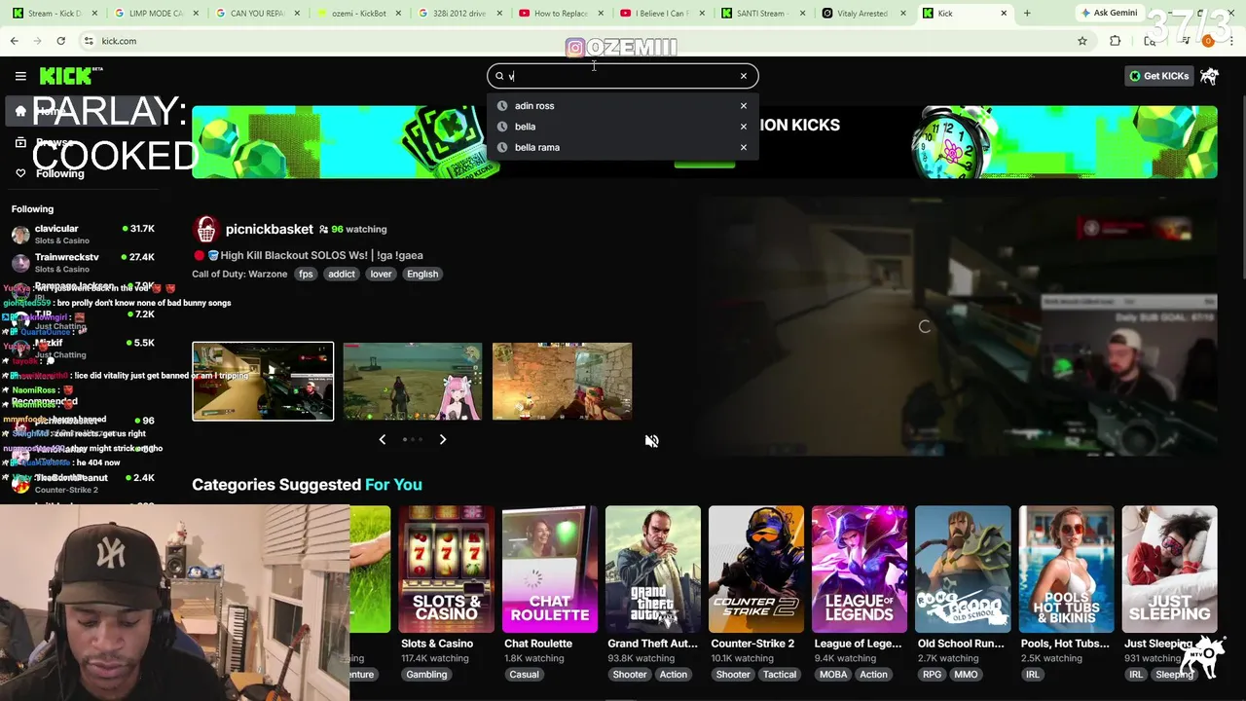Image resolution: width=1246 pixels, height=701 pixels.
Task: Select the 'bella rama' search suggestion
Action: [537, 147]
